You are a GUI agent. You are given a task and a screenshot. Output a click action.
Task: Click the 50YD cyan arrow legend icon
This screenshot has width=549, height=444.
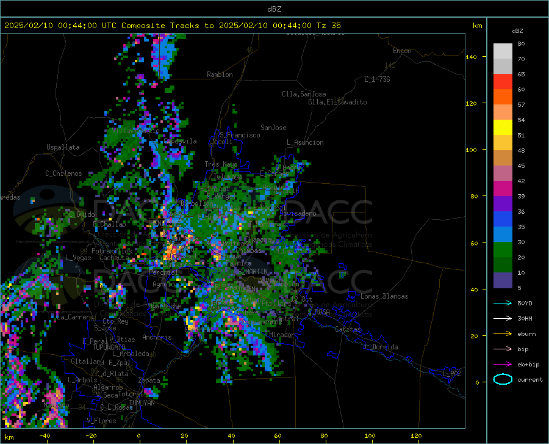503,303
